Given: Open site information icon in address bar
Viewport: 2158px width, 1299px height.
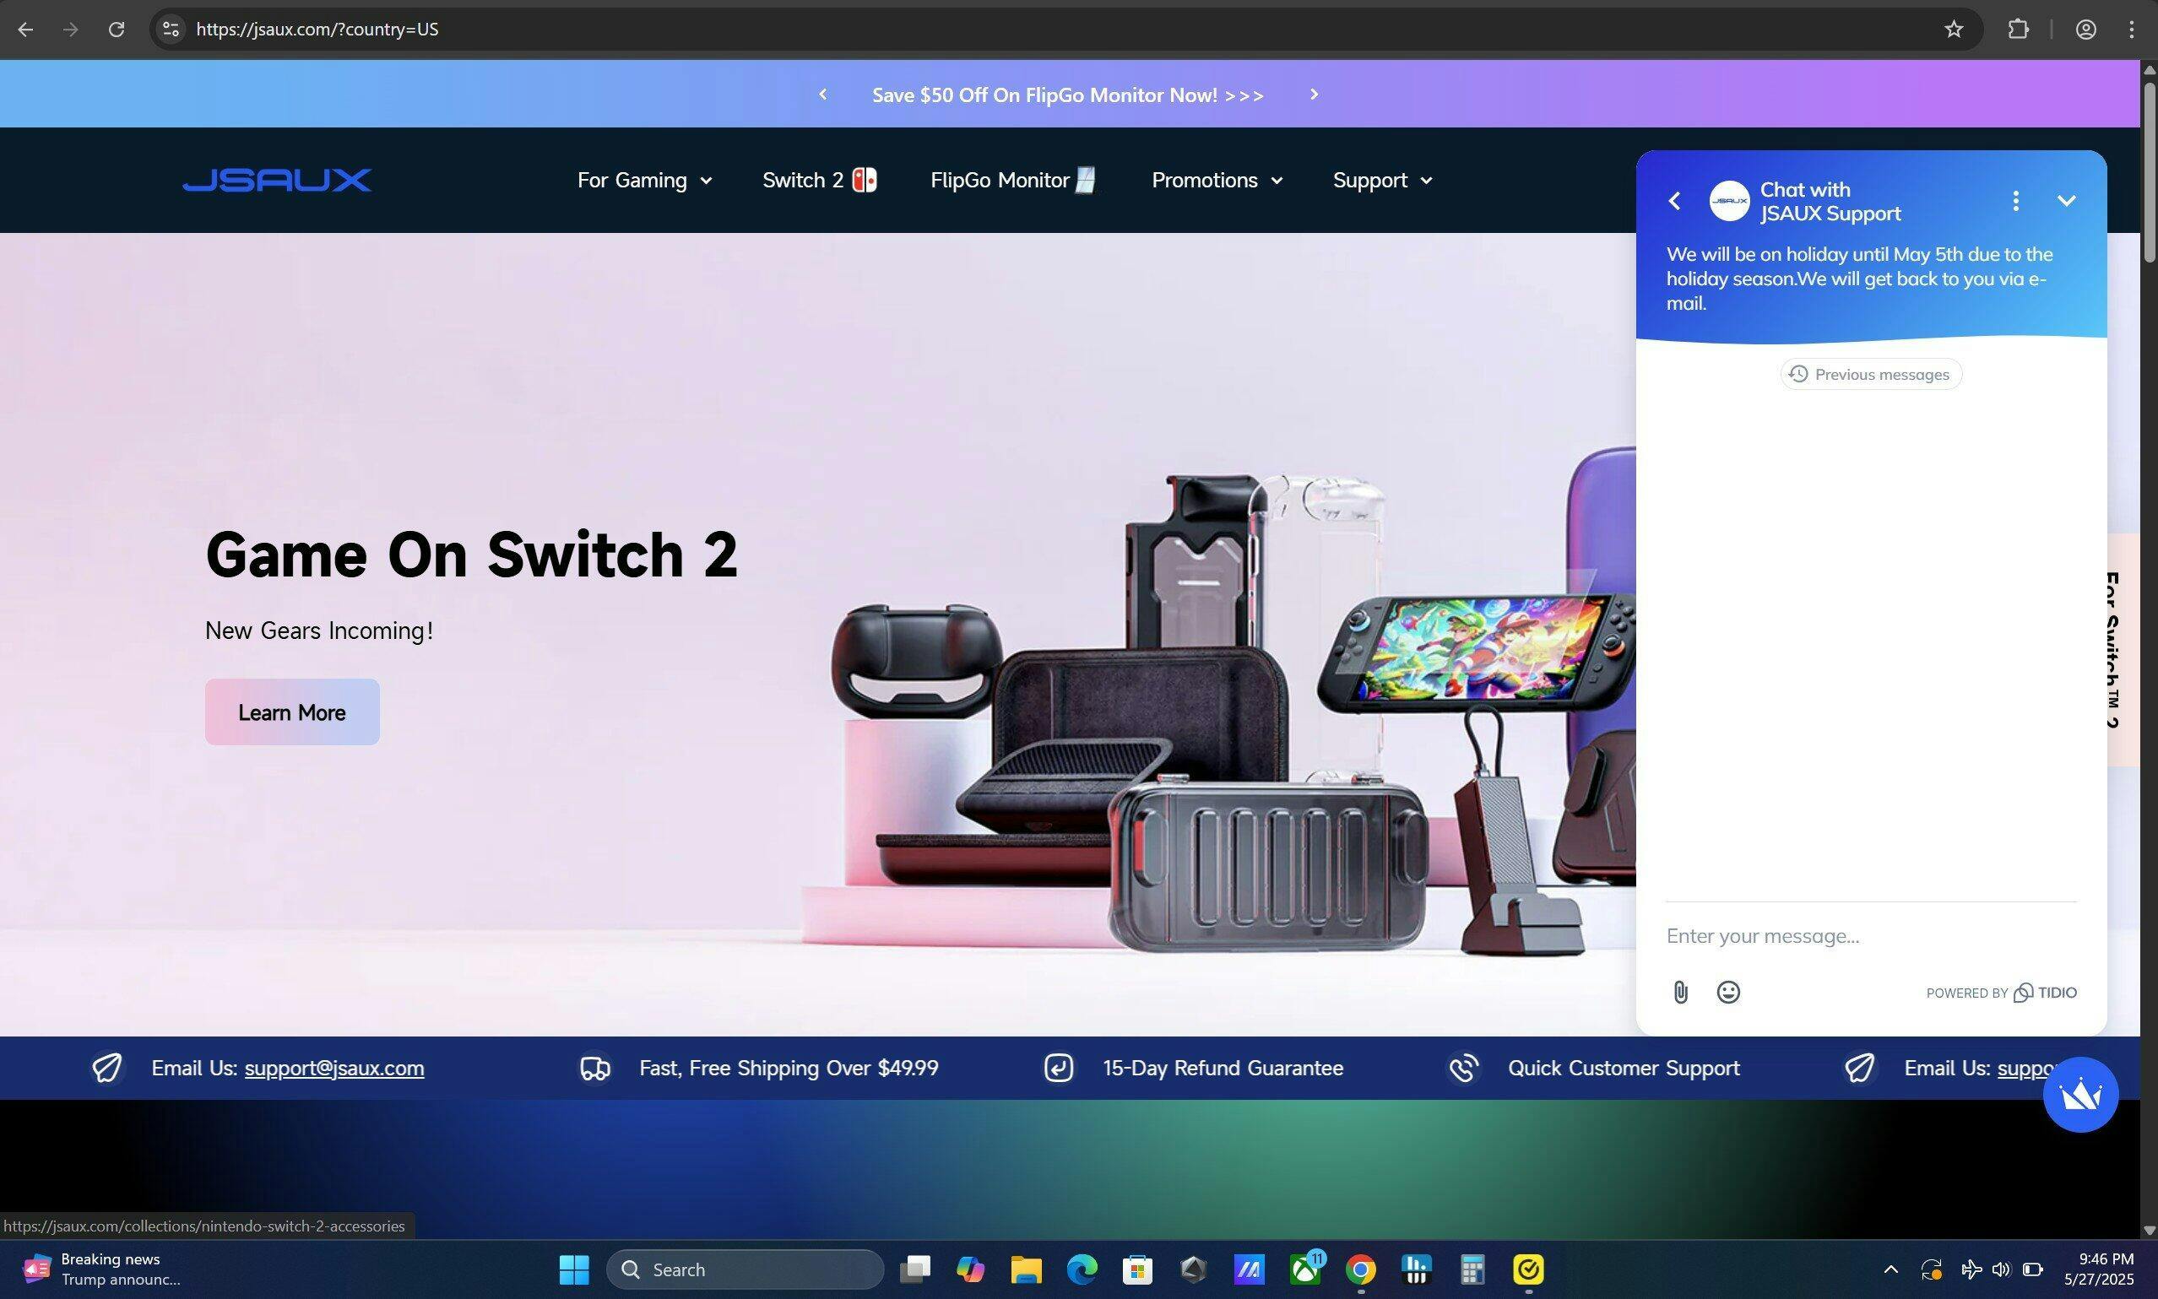Looking at the screenshot, I should (x=171, y=30).
